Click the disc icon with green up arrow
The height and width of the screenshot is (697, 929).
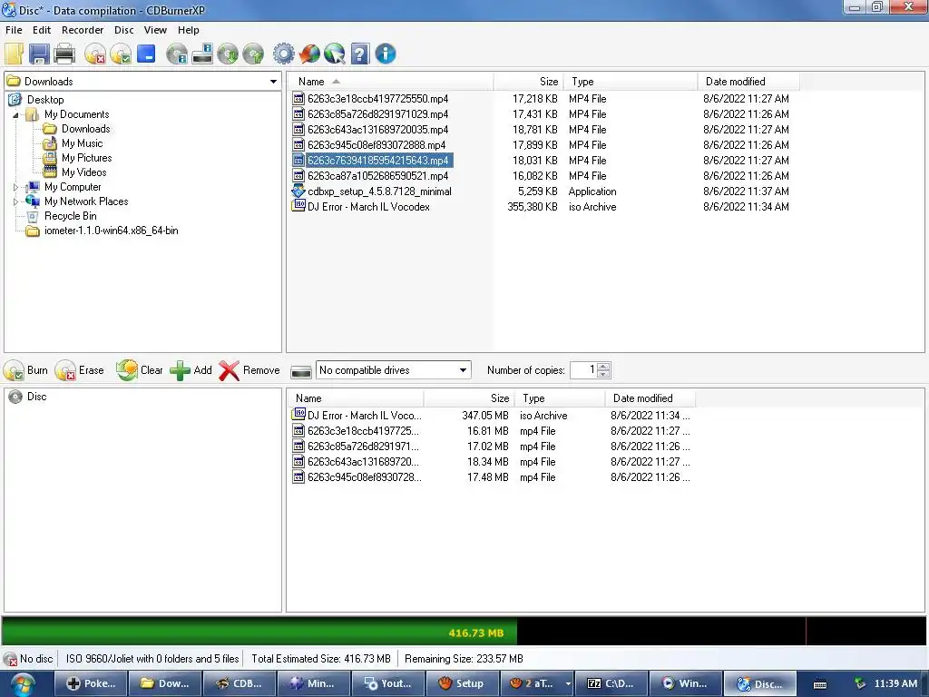tap(253, 54)
